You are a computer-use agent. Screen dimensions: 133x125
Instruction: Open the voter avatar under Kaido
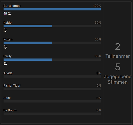[x=5, y=30]
